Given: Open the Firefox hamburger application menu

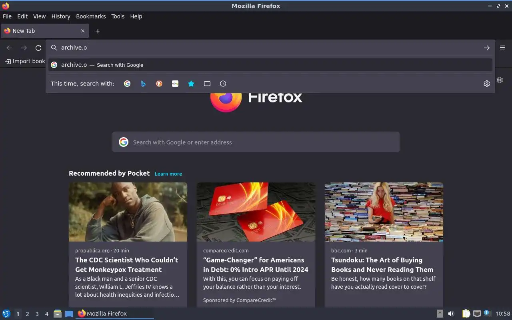Looking at the screenshot, I should tap(502, 47).
